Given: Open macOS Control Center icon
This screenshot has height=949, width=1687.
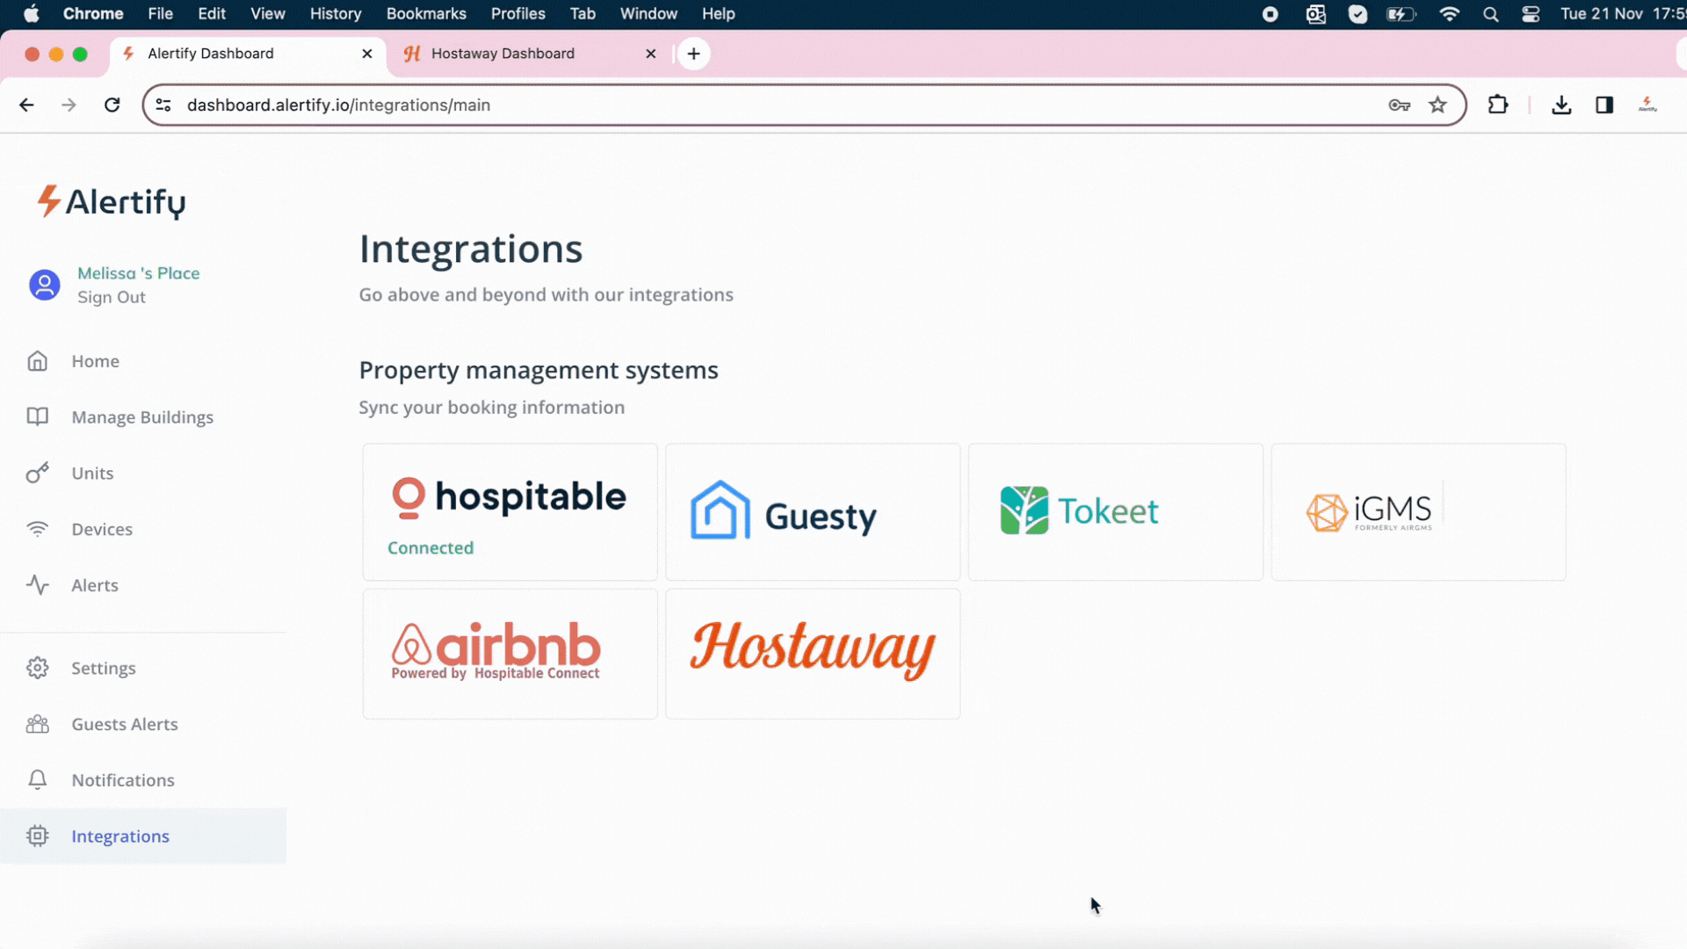Looking at the screenshot, I should (1531, 14).
